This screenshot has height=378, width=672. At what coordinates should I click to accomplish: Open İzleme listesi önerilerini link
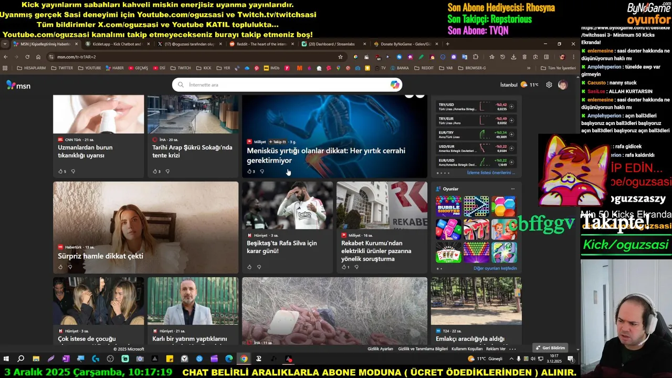(x=491, y=172)
